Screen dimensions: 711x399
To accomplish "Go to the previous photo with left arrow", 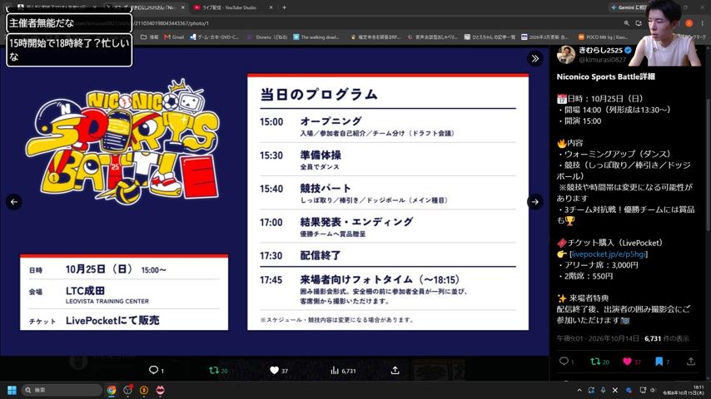I will click(14, 202).
